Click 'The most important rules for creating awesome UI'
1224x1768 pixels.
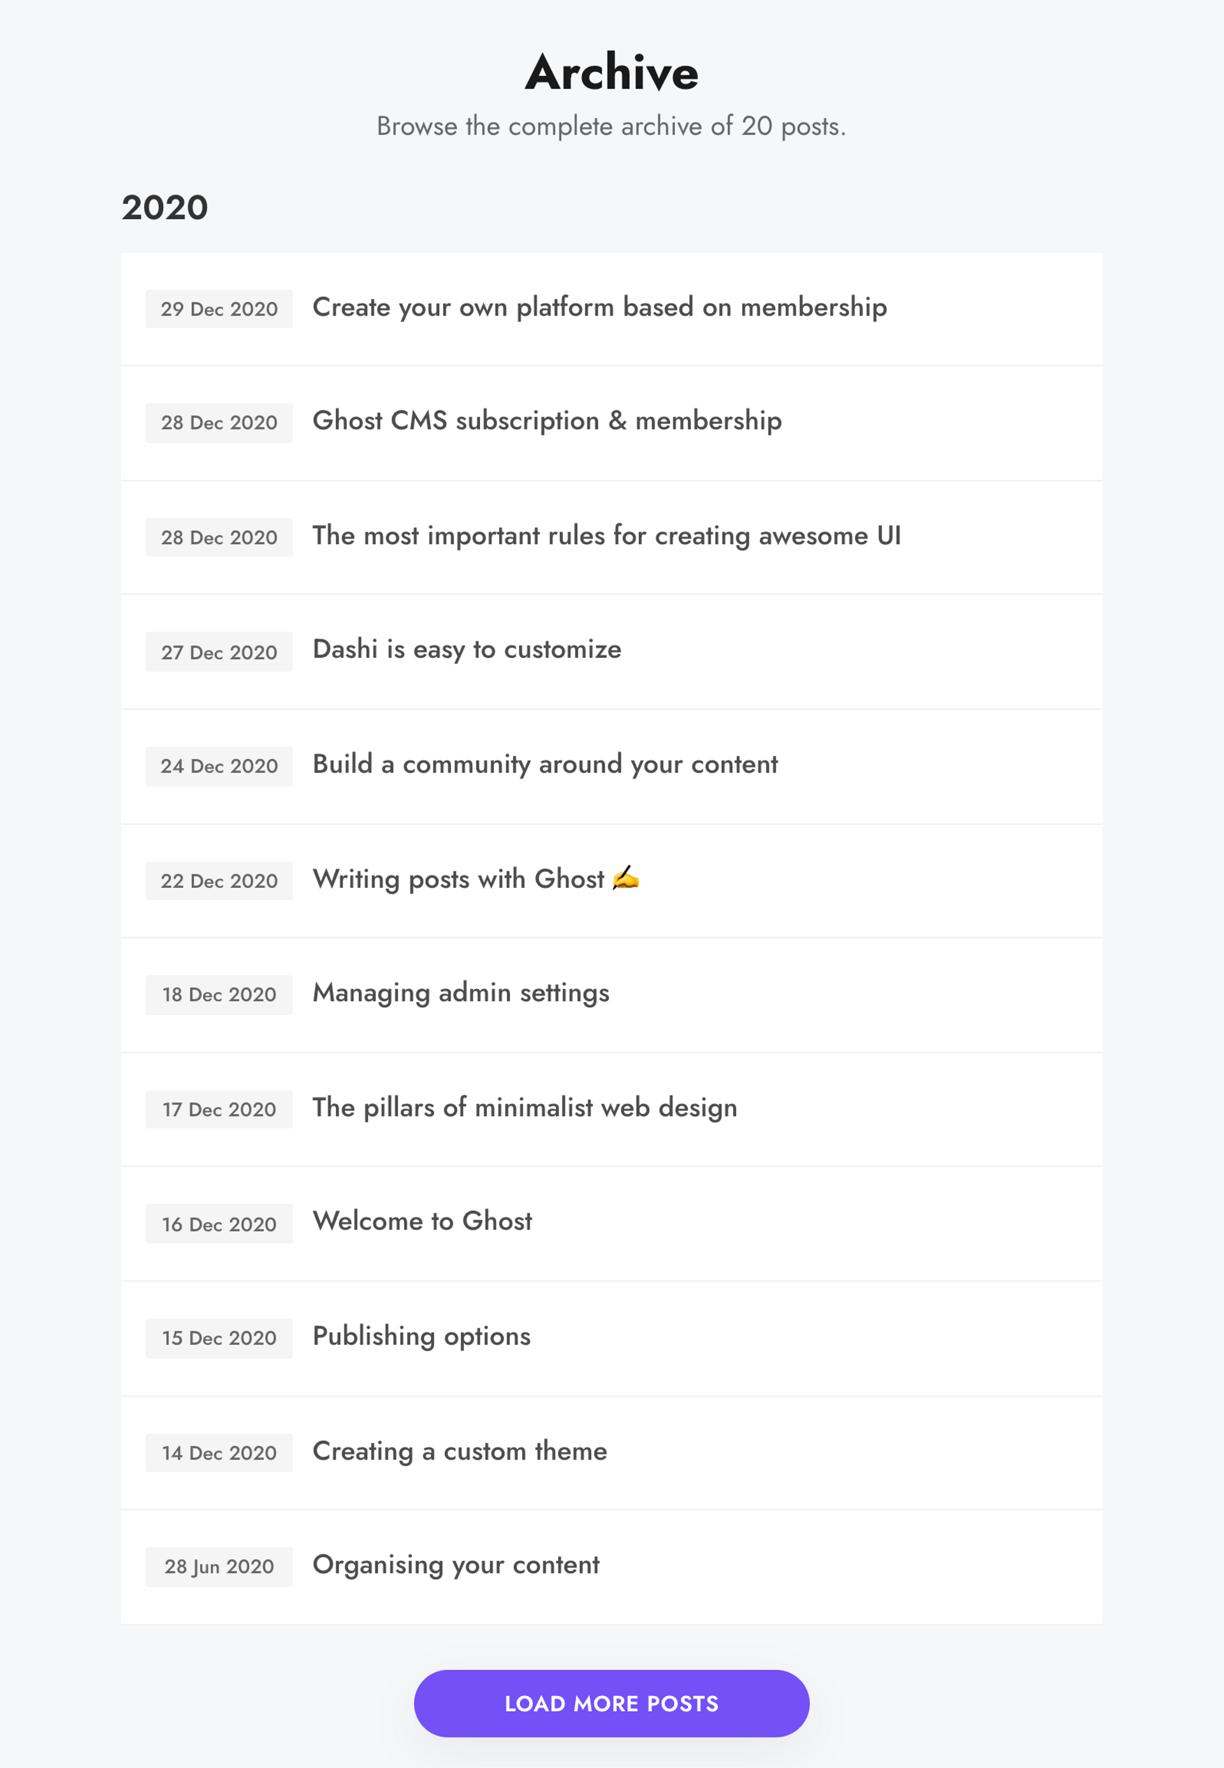pyautogui.click(x=604, y=536)
